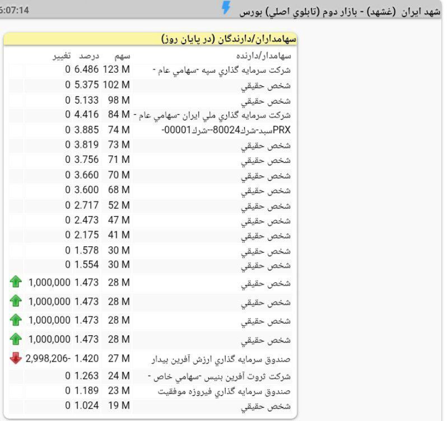Click the second green up arrow from top

[16, 301]
